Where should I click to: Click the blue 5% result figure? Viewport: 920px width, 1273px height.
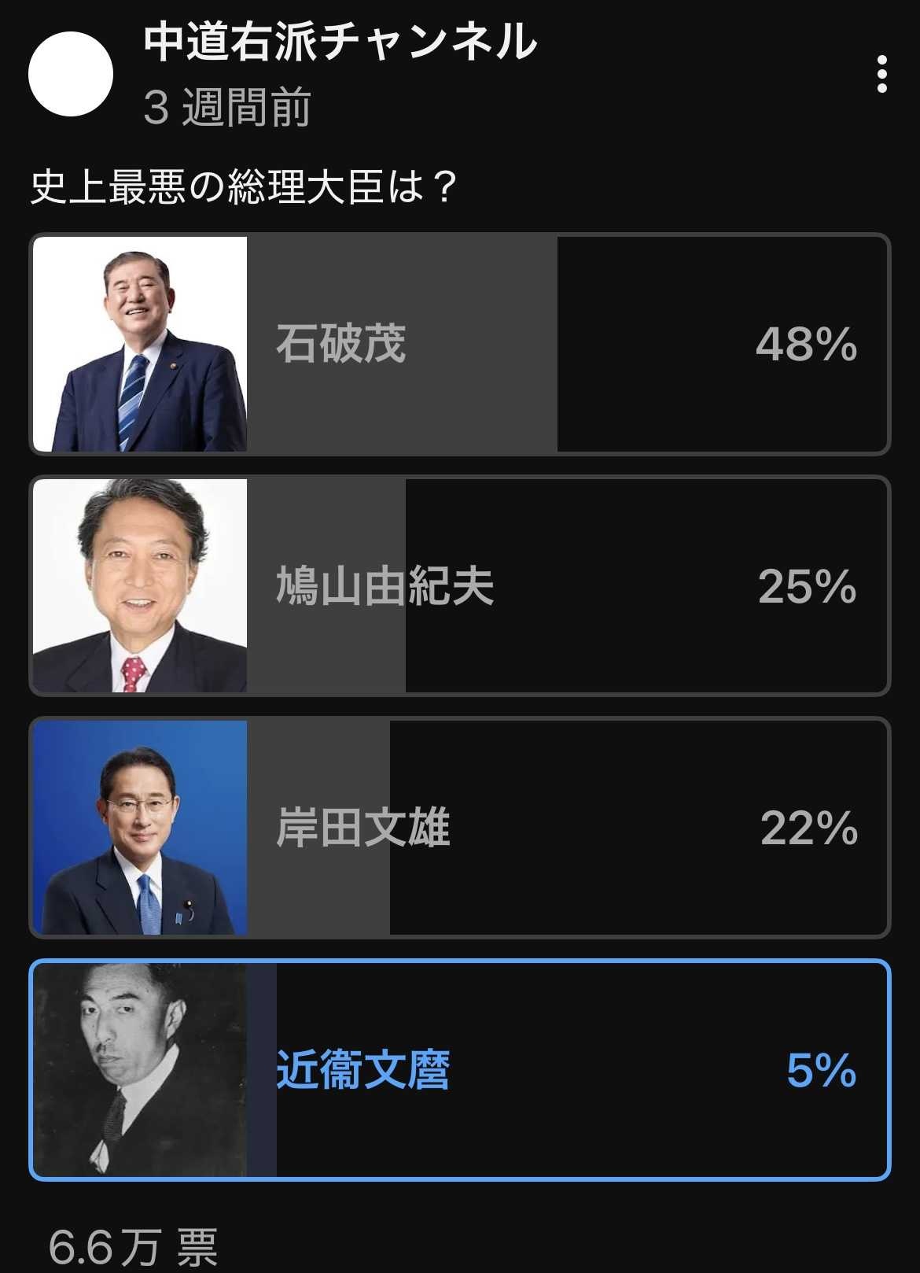click(821, 1070)
